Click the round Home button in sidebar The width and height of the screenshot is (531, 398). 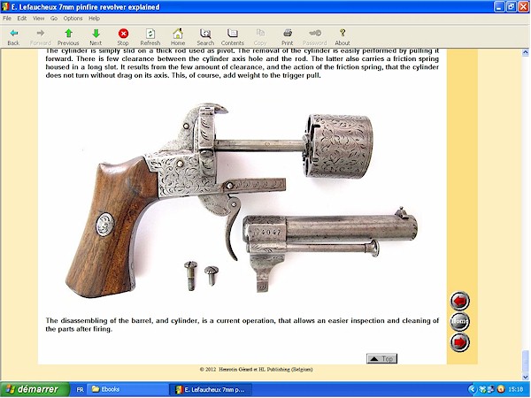coord(459,322)
